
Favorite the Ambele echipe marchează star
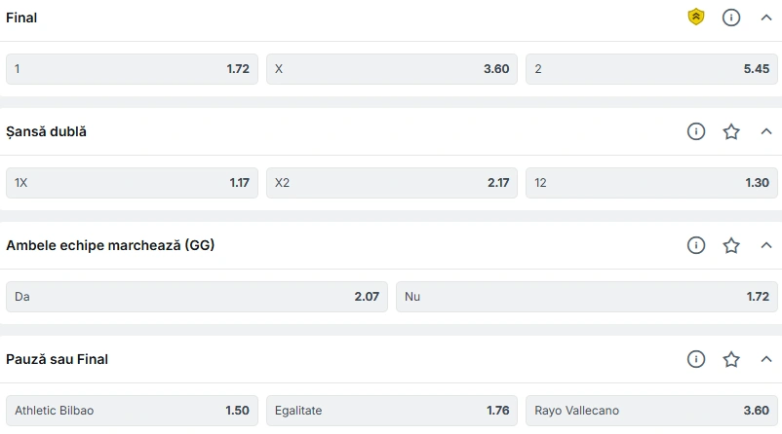(x=731, y=245)
